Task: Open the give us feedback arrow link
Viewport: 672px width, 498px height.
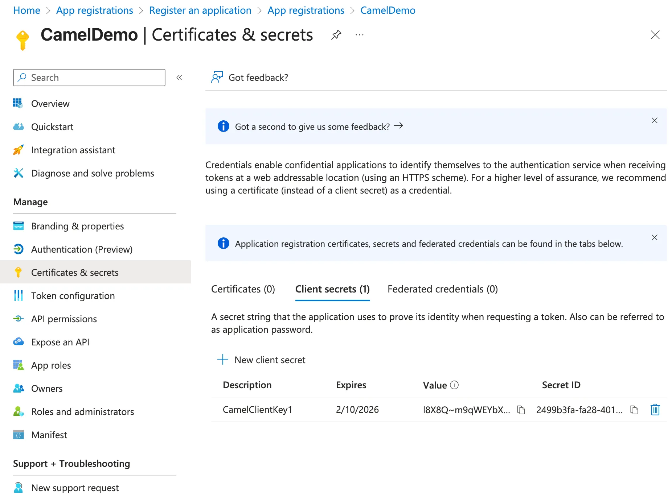Action: (398, 126)
